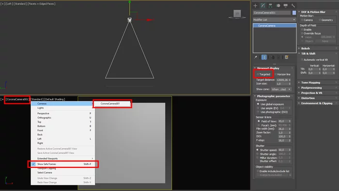
Task: Toggle Show Safe Frames menu item
Action: tap(62, 164)
